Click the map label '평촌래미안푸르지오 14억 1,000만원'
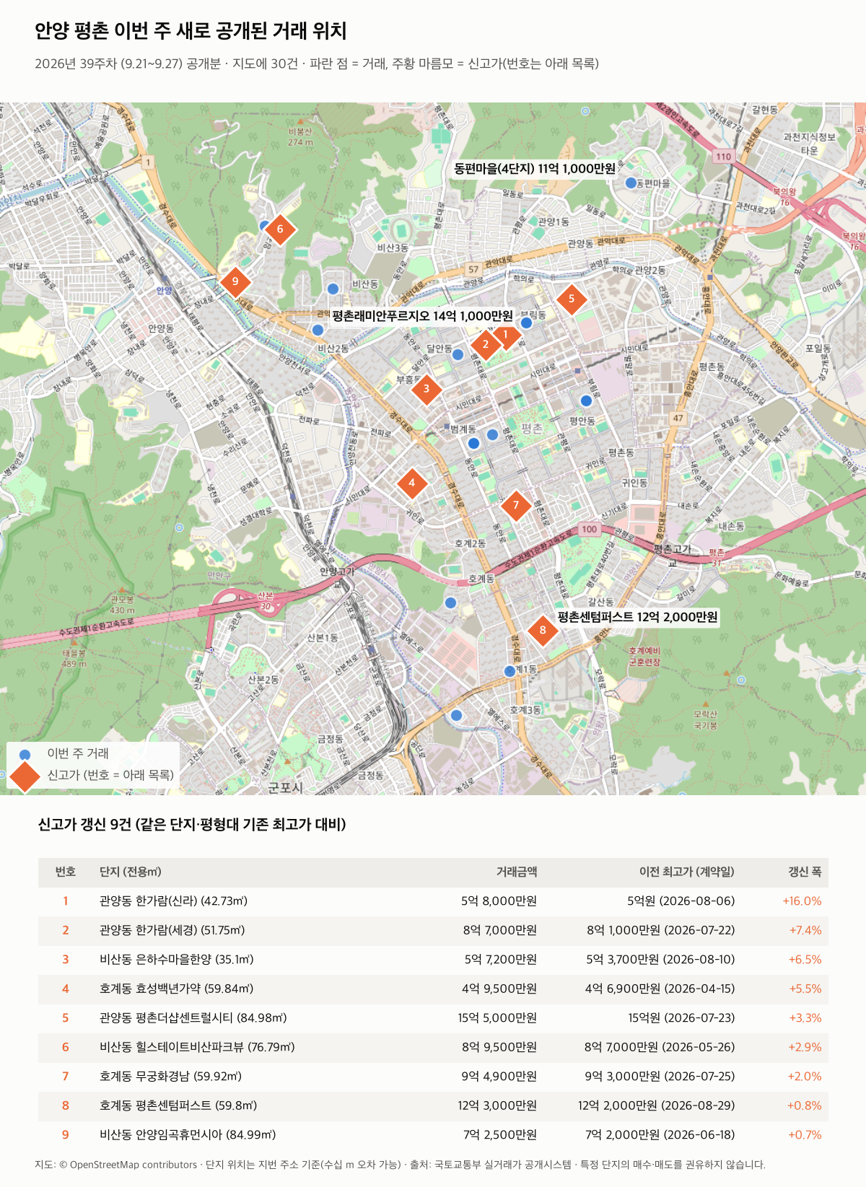 point(423,316)
